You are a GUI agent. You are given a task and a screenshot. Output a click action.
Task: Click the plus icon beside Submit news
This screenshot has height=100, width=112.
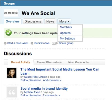pos(32,43)
